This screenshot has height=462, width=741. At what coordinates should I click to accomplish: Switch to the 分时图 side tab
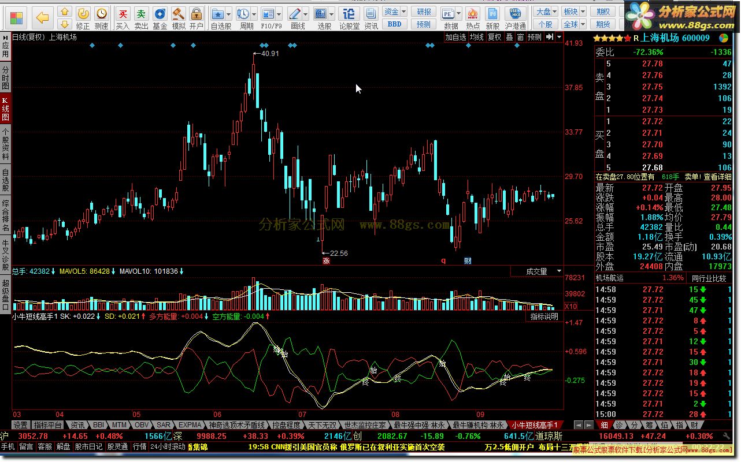tap(6, 77)
